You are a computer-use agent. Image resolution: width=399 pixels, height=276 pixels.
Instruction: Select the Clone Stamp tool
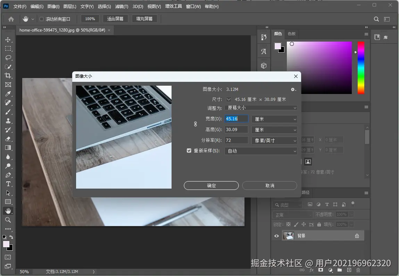pyautogui.click(x=8, y=121)
